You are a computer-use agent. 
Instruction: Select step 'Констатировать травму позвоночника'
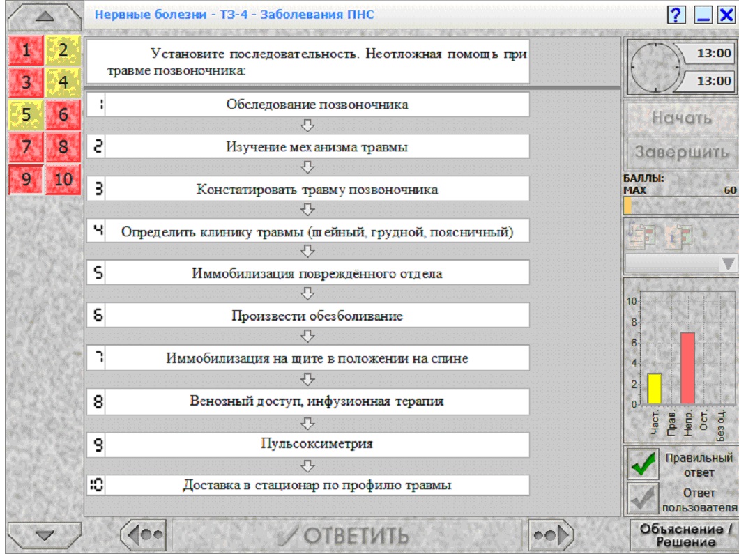click(x=307, y=190)
